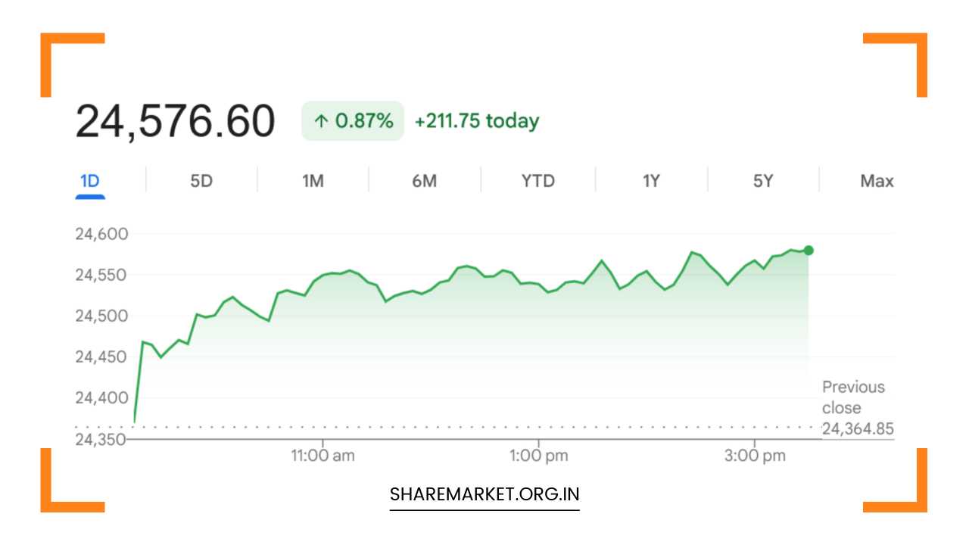969x545 pixels.
Task: Switch to the 1Y range
Action: 651,181
